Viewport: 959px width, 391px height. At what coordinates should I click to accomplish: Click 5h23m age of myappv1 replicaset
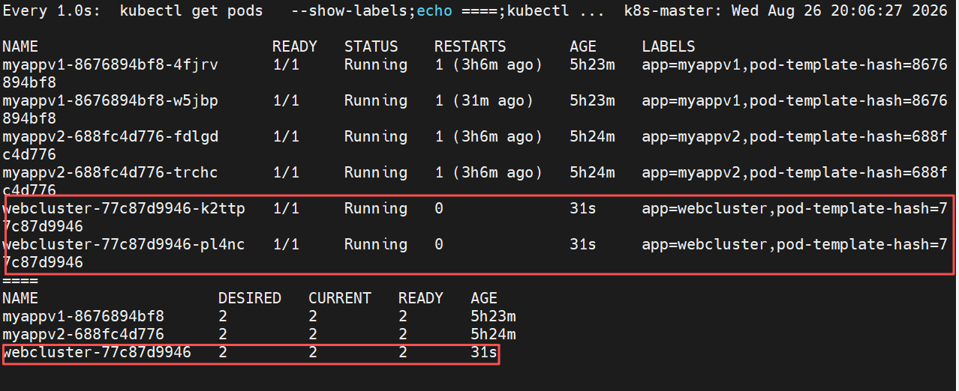point(493,316)
